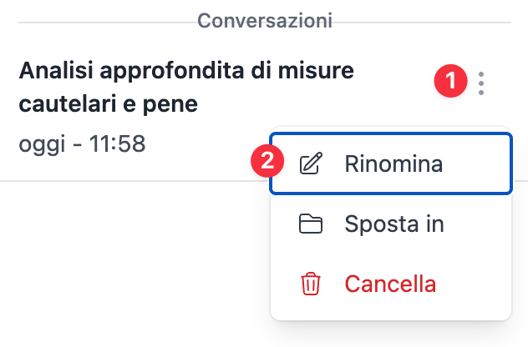Click the Conversazioni section header
This screenshot has width=528, height=347.
pos(264,19)
